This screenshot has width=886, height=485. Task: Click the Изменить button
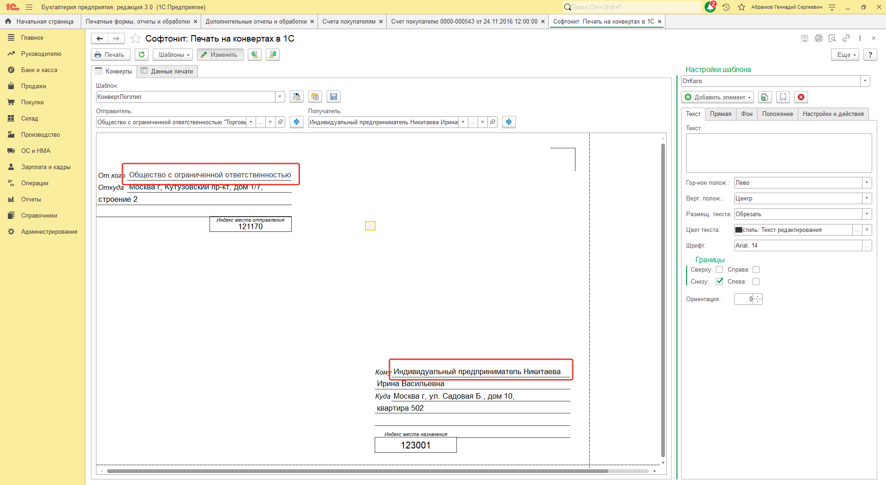(x=220, y=55)
